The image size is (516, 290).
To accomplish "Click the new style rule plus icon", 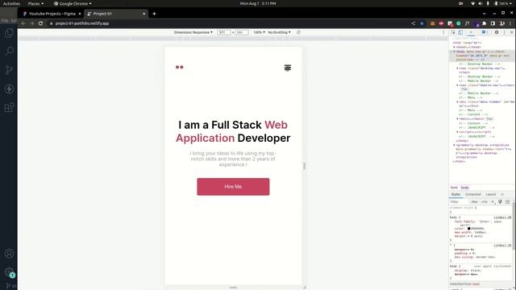I will pos(493,202).
